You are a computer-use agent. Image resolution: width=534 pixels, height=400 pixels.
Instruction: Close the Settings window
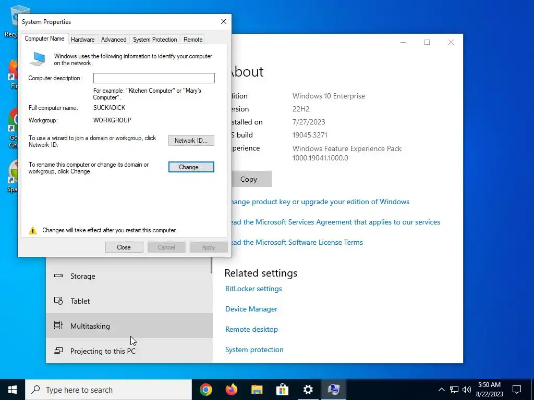coord(451,42)
